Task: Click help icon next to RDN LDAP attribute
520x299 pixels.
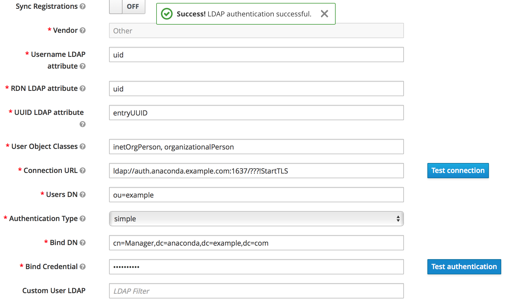Action: pyautogui.click(x=83, y=88)
